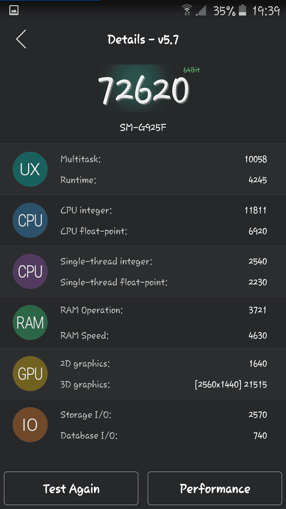The image size is (286, 509).
Task: Tap the CPU integer result row
Action: click(x=164, y=210)
